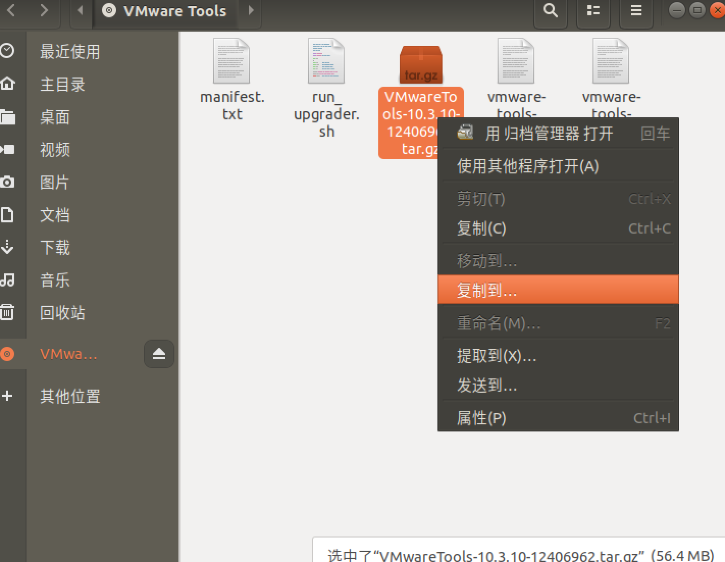Open Home (主目录) in the sidebar
The height and width of the screenshot is (562, 725).
[89, 84]
